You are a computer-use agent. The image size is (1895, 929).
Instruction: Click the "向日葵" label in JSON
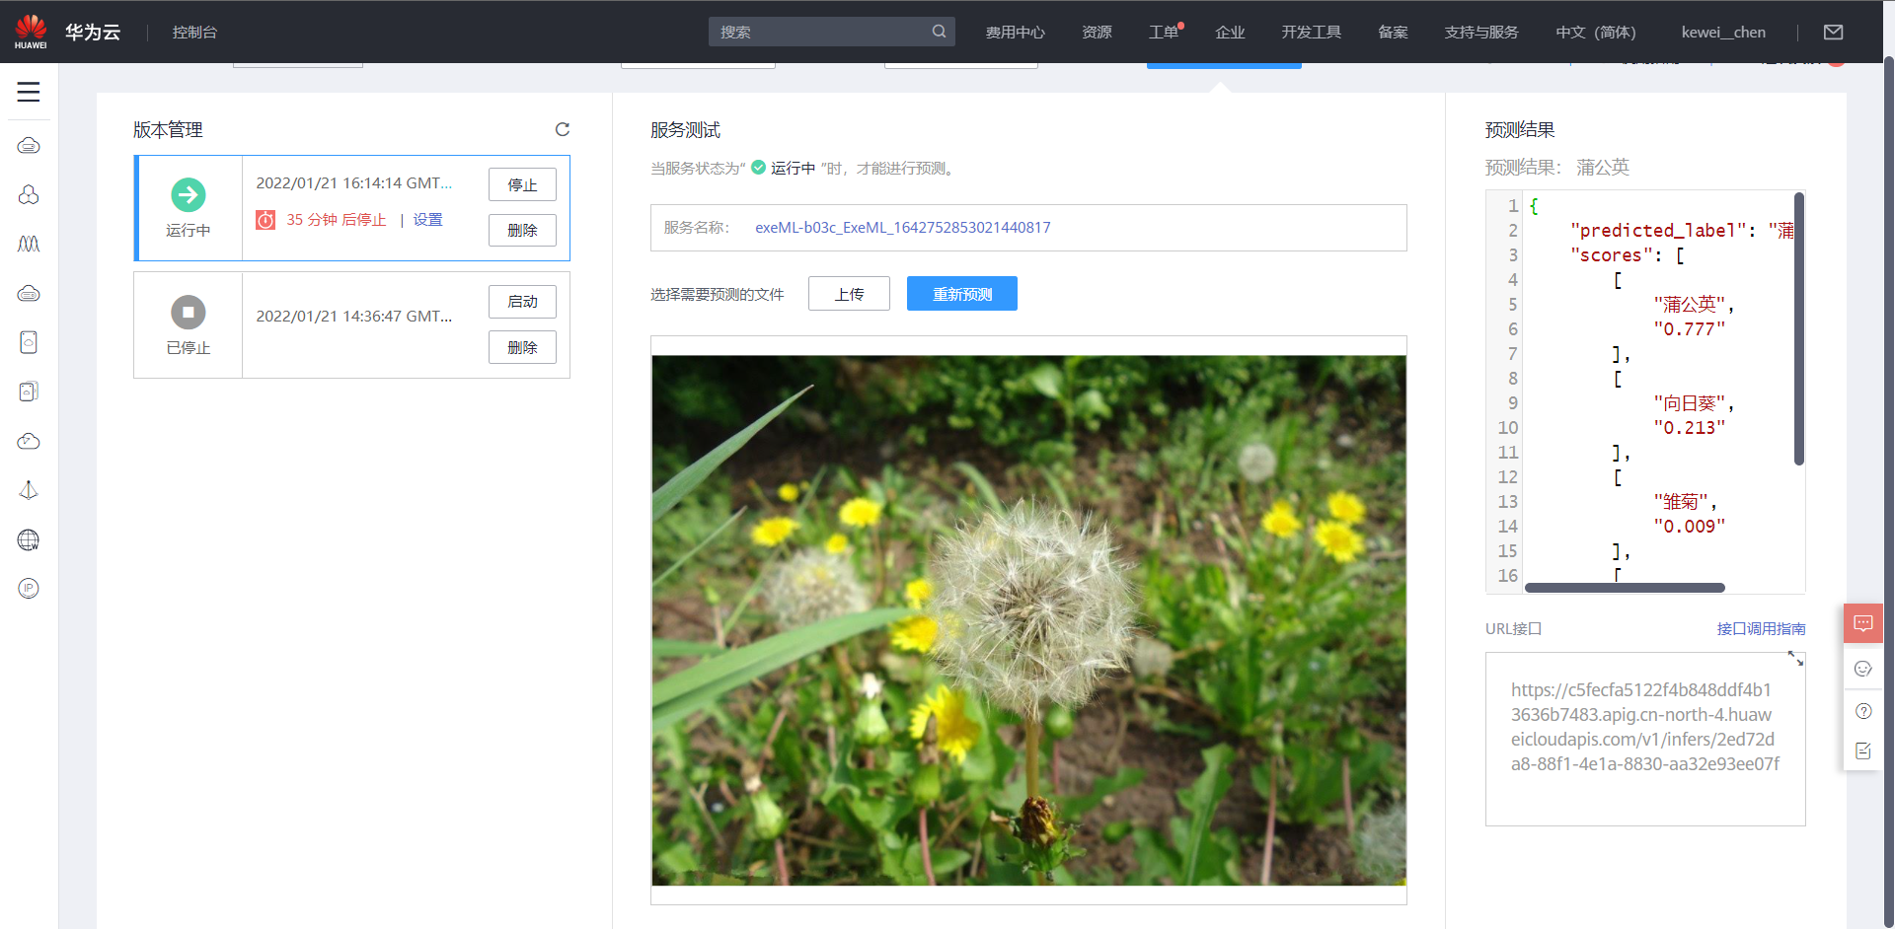[1690, 403]
